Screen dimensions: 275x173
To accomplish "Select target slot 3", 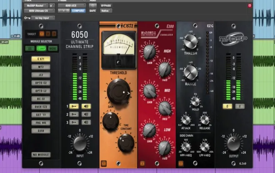I will point(54,34).
